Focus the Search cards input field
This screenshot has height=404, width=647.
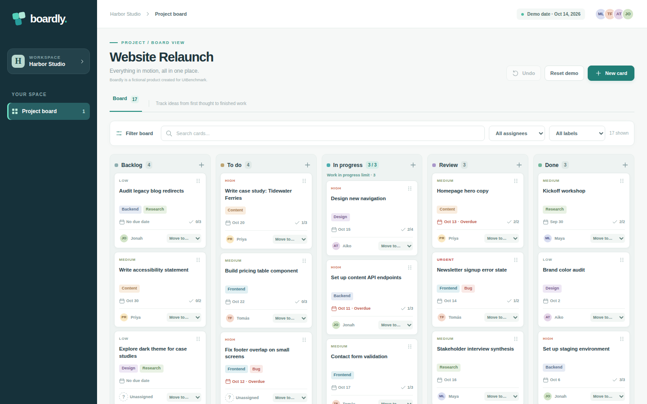[323, 133]
